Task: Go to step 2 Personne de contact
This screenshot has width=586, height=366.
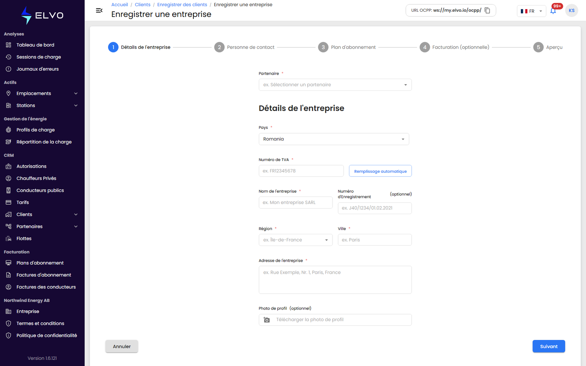Action: (x=244, y=47)
